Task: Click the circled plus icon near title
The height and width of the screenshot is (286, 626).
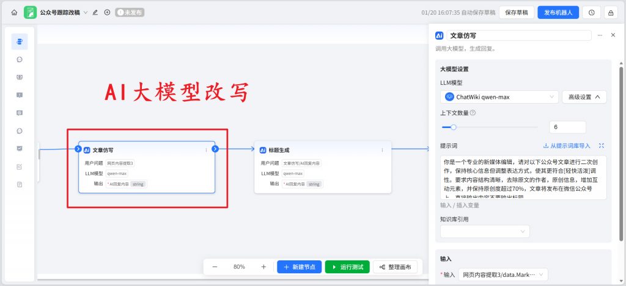Action: [107, 12]
